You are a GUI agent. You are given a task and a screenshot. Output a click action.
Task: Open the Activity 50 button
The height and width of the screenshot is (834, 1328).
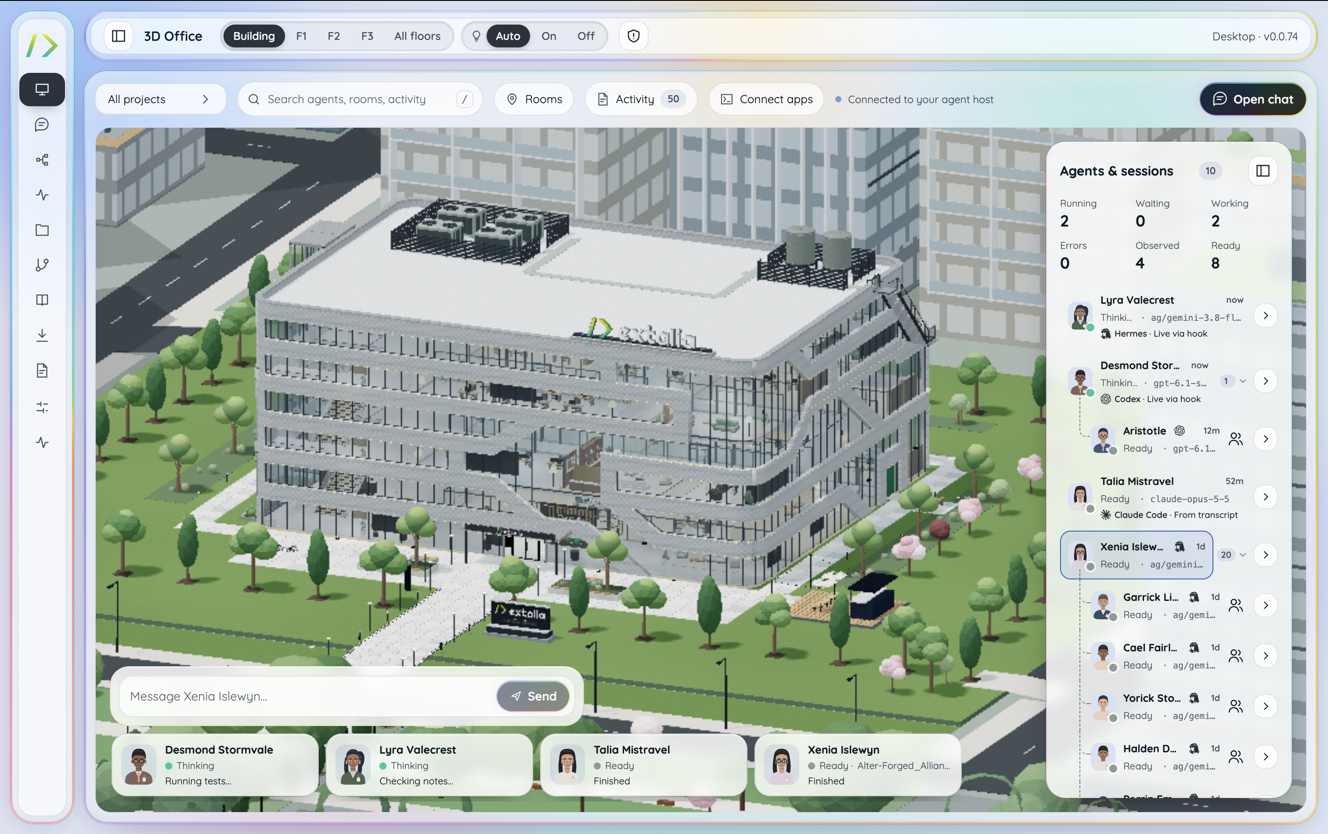pos(641,99)
